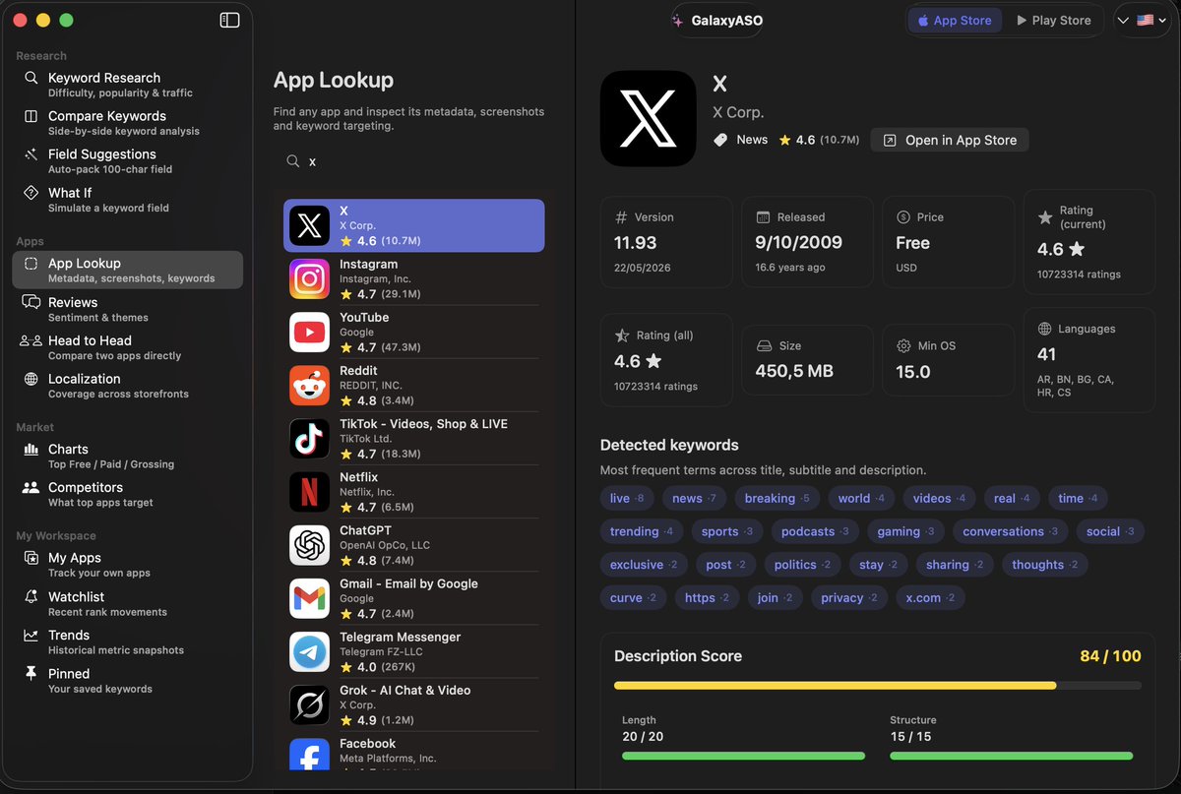
Task: Click the News category tag icon
Action: (720, 140)
